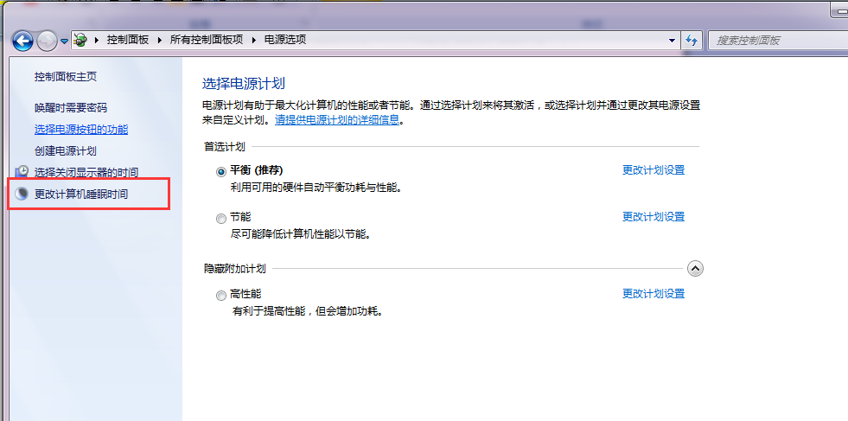Select the 高性能 radio button

tap(220, 296)
